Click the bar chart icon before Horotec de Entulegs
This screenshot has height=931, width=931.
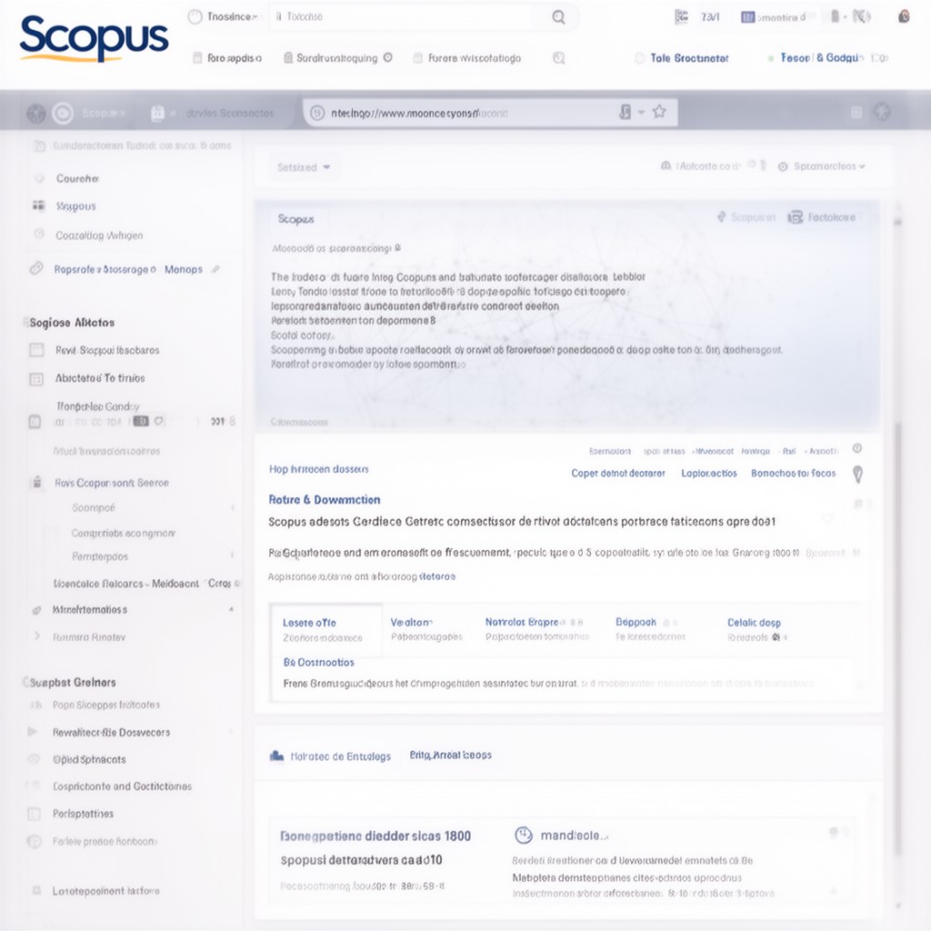coord(276,756)
